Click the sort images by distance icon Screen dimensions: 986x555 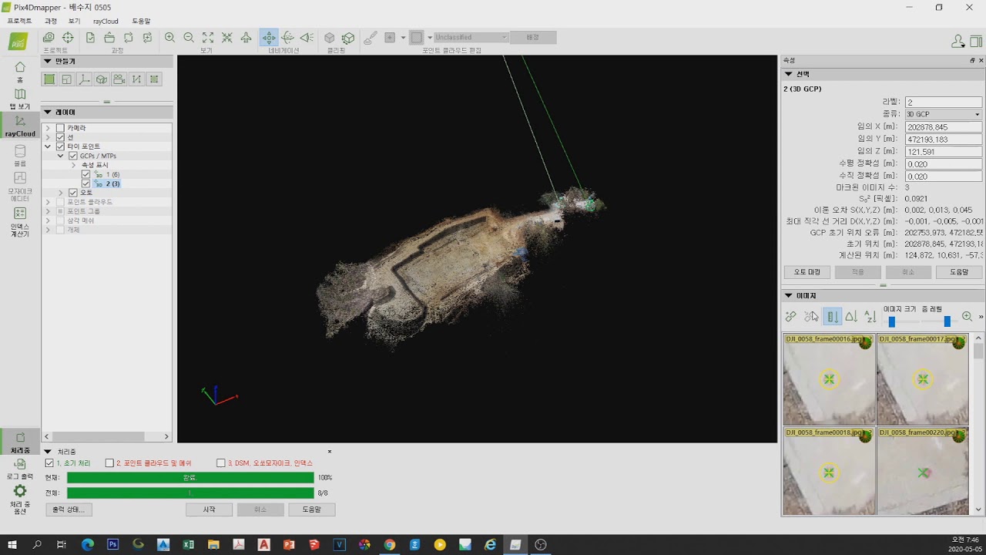[x=832, y=317]
